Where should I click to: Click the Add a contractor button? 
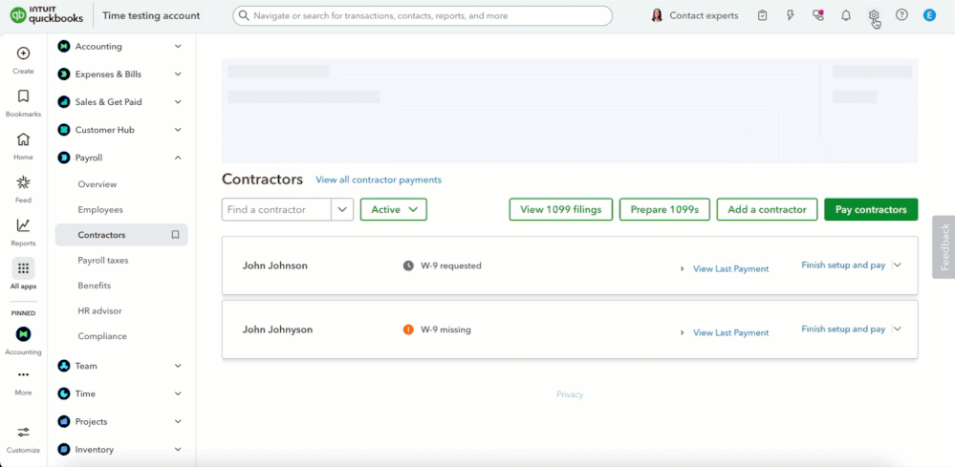(x=767, y=210)
